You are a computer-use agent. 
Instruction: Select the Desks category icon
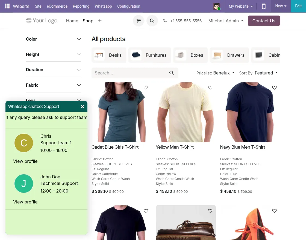99,55
